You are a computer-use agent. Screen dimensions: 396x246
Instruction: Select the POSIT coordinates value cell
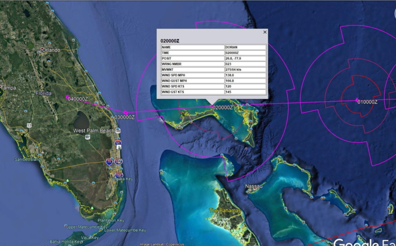coord(245,58)
